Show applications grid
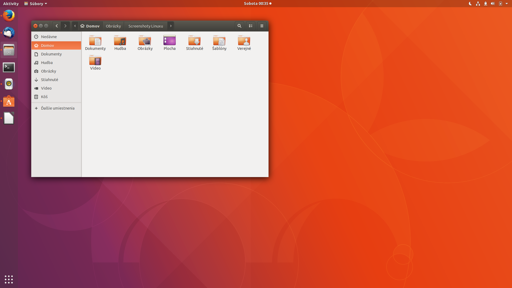This screenshot has height=288, width=512. click(x=9, y=279)
